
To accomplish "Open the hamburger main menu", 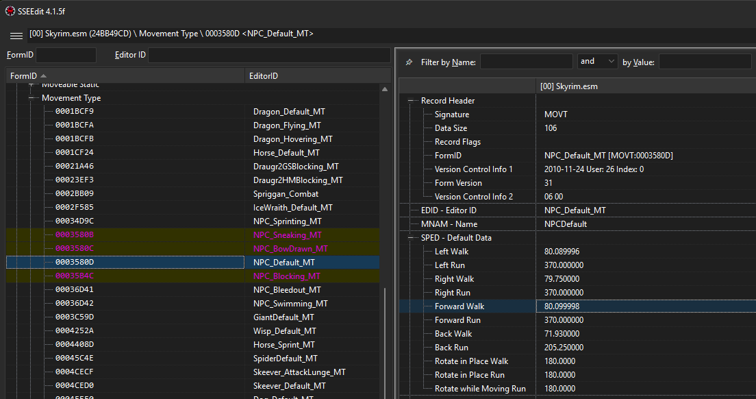I will point(16,35).
